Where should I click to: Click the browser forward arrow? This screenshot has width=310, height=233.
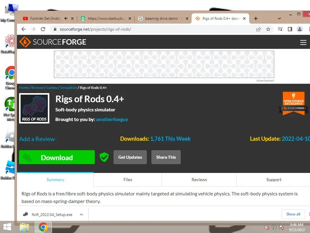33,29
